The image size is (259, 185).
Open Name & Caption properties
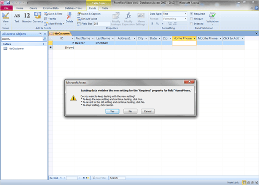(89, 14)
